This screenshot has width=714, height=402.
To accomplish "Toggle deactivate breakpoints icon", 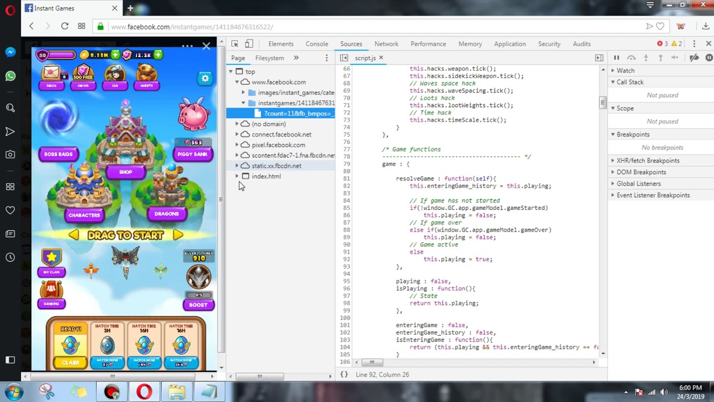I will (694, 58).
